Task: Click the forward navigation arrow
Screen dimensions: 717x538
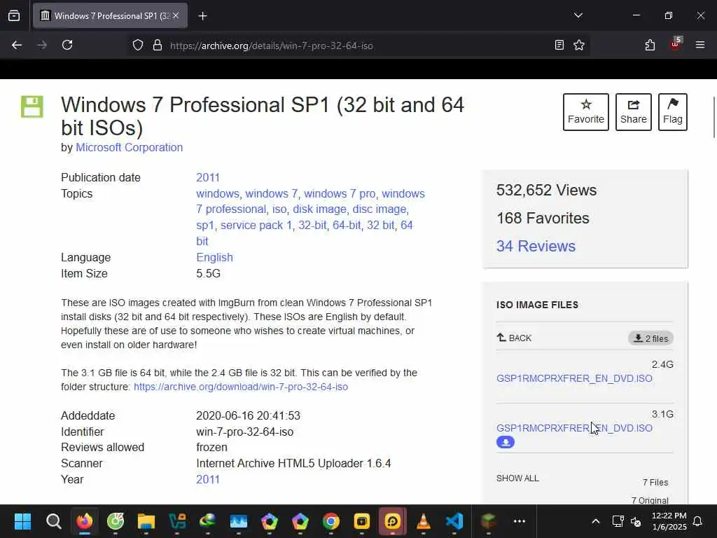Action: (x=42, y=45)
